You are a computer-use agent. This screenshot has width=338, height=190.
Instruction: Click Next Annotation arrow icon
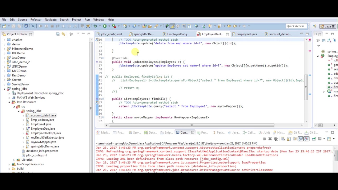coord(210,26)
